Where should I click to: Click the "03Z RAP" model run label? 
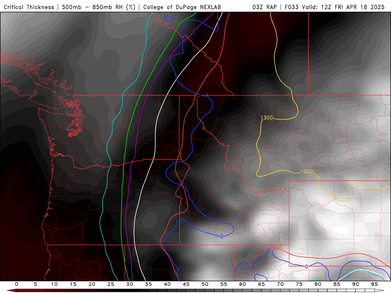[x=264, y=7]
